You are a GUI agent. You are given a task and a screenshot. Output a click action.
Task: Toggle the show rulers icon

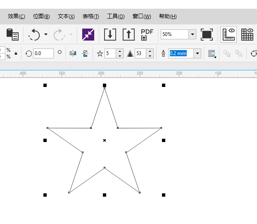228,34
